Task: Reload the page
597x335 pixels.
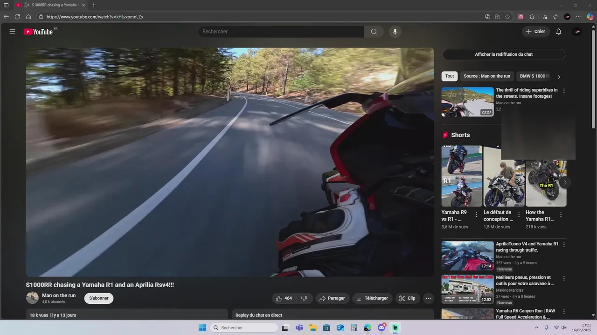Action: (17, 17)
